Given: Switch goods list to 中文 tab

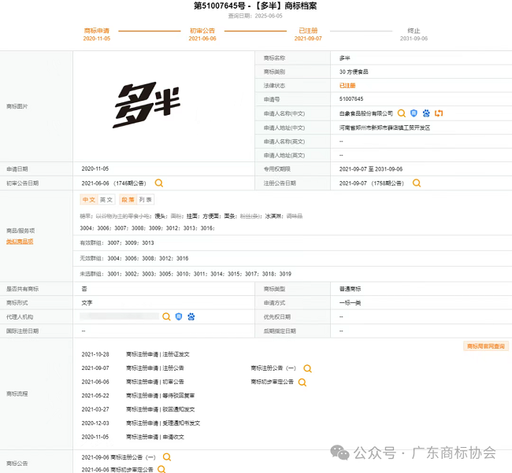Looking at the screenshot, I should pyautogui.click(x=88, y=200).
